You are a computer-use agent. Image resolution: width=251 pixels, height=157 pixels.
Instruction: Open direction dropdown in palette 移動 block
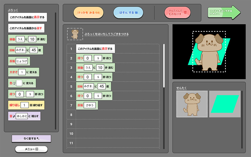[20, 39]
